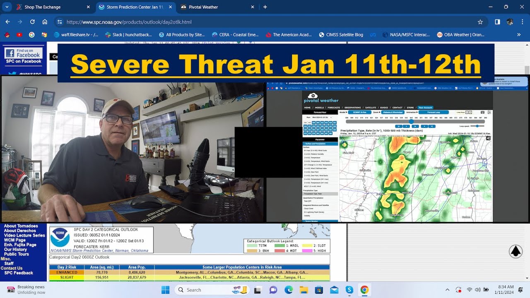Open File Explorer from the taskbar
The image size is (530, 298).
point(304,290)
